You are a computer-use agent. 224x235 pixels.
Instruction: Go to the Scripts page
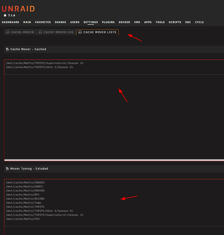[175, 22]
